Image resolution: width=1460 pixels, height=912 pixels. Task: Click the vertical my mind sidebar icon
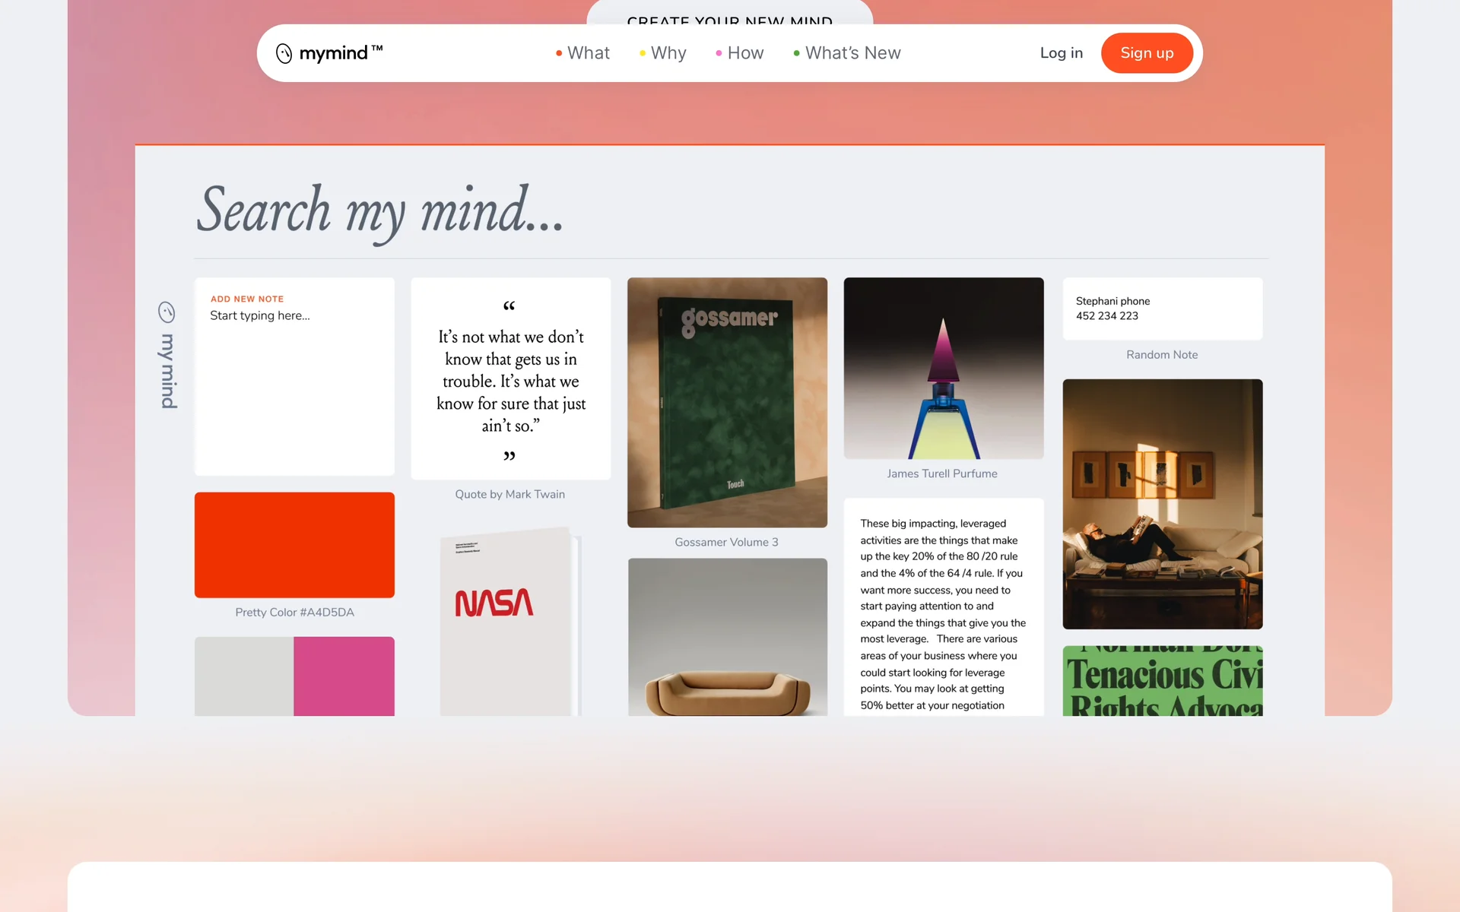pos(167,312)
